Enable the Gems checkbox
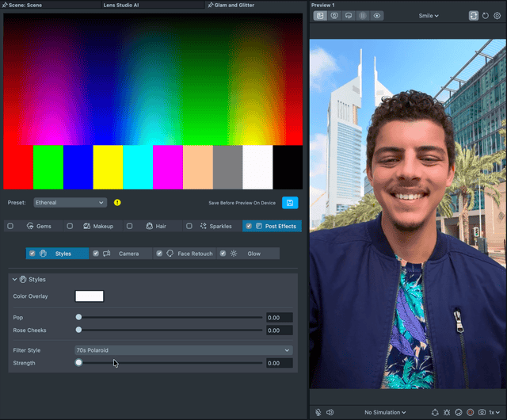This screenshot has height=420, width=507. pyautogui.click(x=10, y=226)
